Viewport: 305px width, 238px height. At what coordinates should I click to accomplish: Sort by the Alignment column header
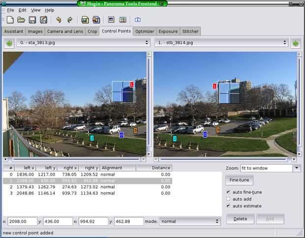(x=118, y=168)
